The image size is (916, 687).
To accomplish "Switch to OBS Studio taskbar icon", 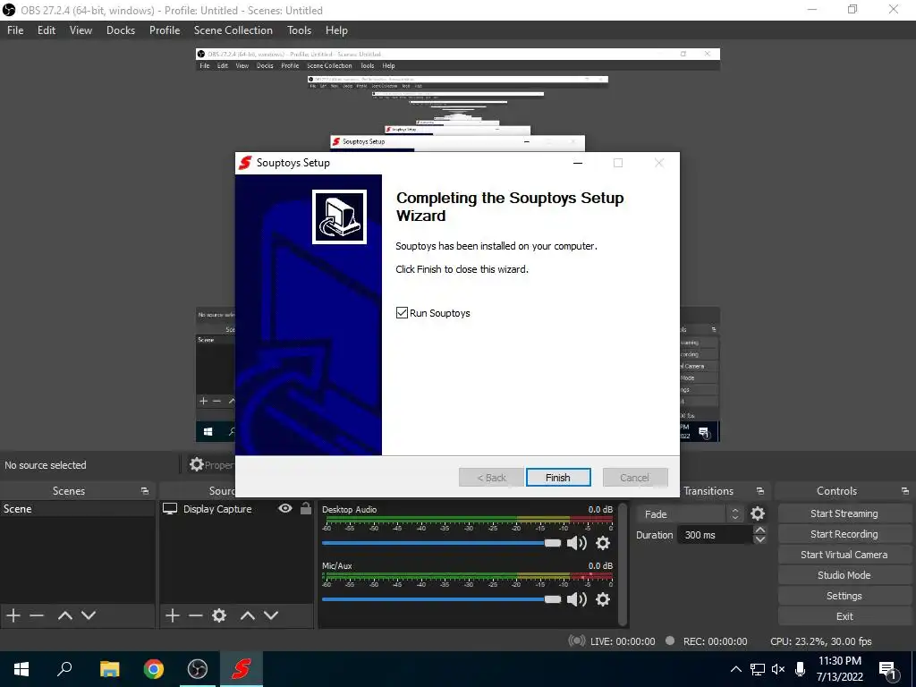I will click(x=198, y=669).
